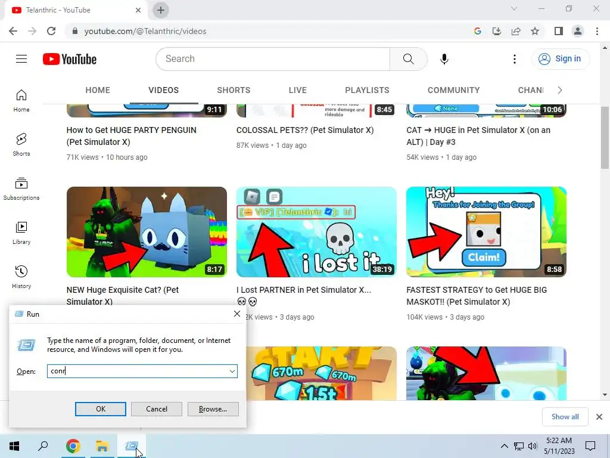The width and height of the screenshot is (610, 458).
Task: Switch to Chrome from the taskbar
Action: click(x=73, y=446)
